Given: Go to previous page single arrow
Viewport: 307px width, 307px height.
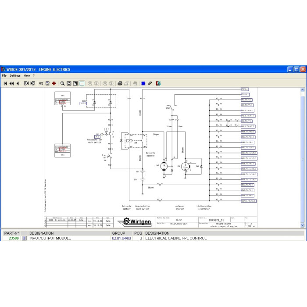Looking at the screenshot, I should [18, 84].
